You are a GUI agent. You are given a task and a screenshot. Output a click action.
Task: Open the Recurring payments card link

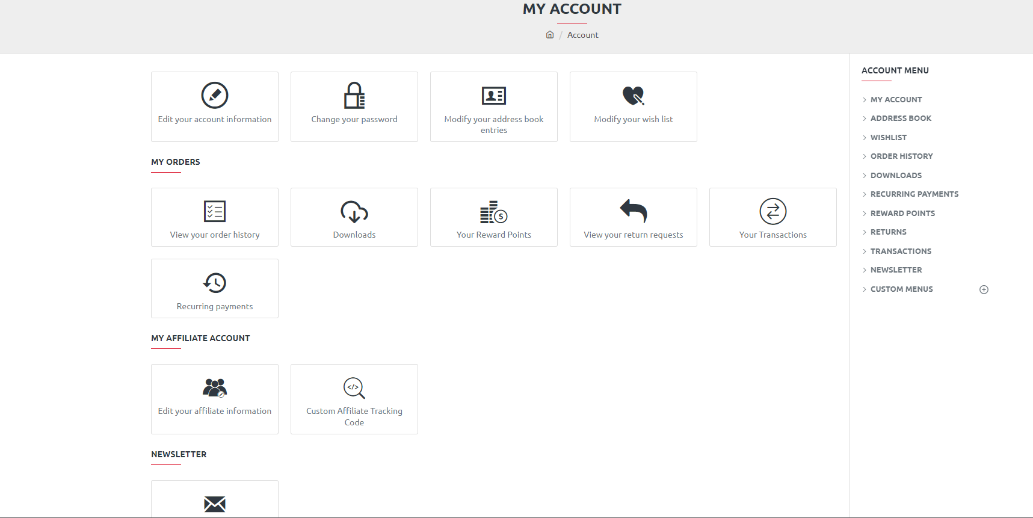pos(215,306)
